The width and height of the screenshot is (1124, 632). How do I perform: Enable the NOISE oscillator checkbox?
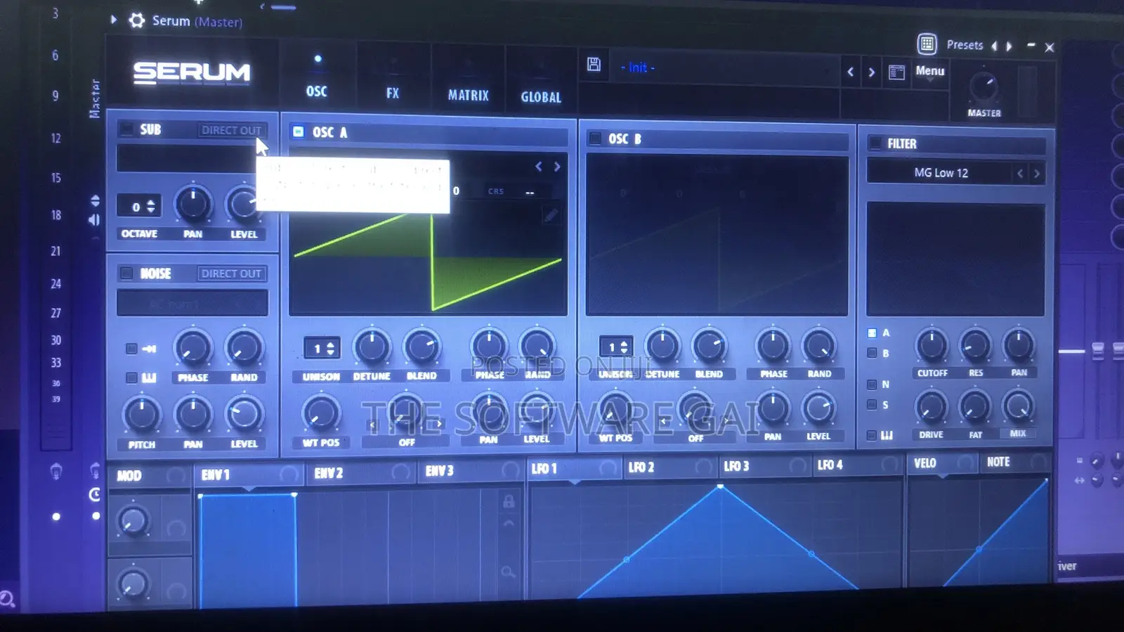(126, 273)
